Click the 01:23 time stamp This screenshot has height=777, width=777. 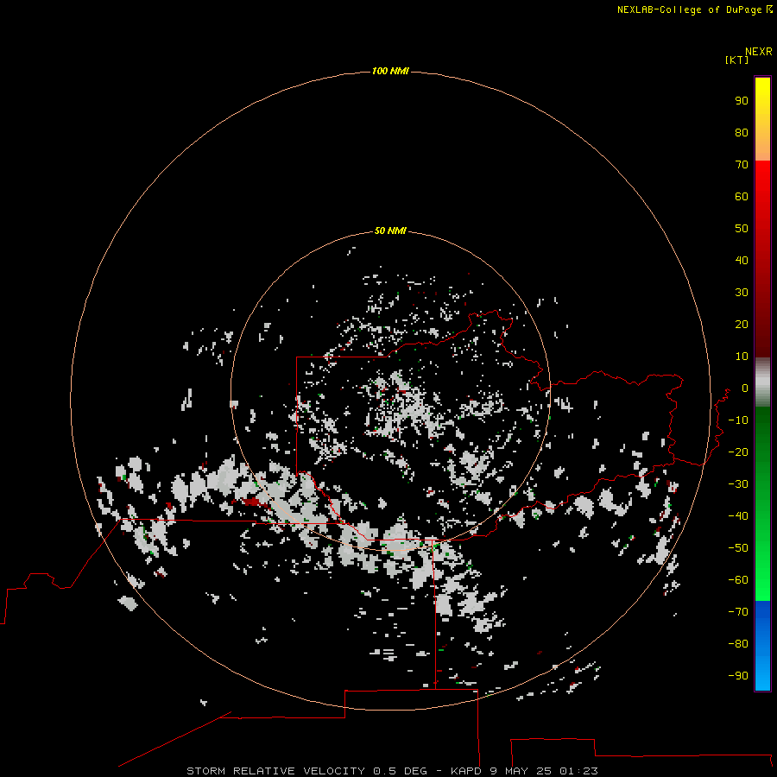point(578,771)
